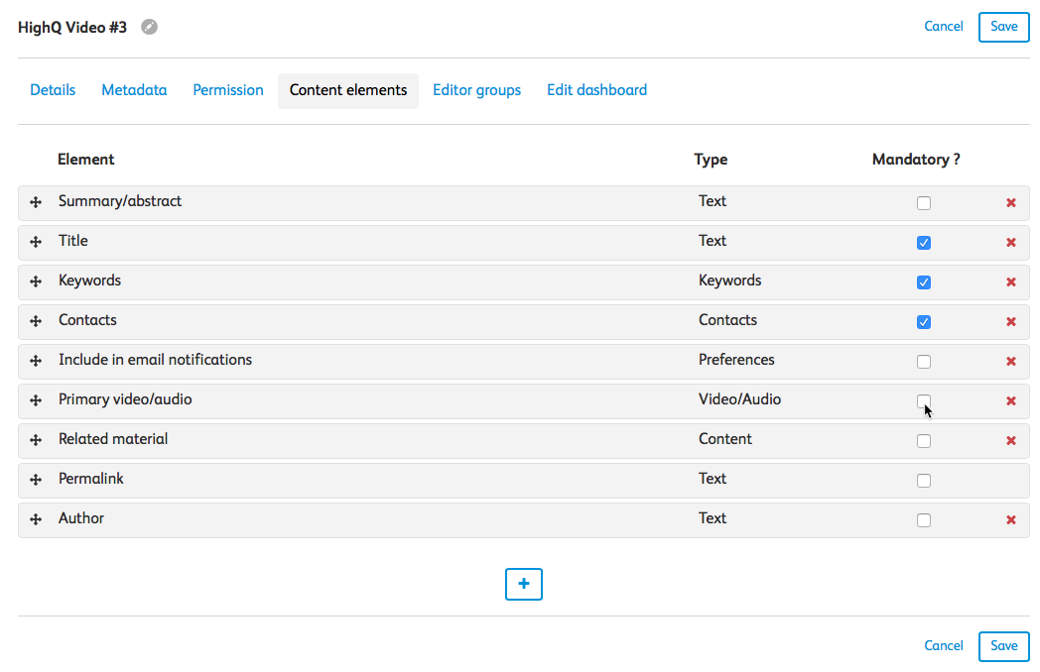Click the drag handle for Permalink row
1040x672 pixels.
(x=36, y=480)
